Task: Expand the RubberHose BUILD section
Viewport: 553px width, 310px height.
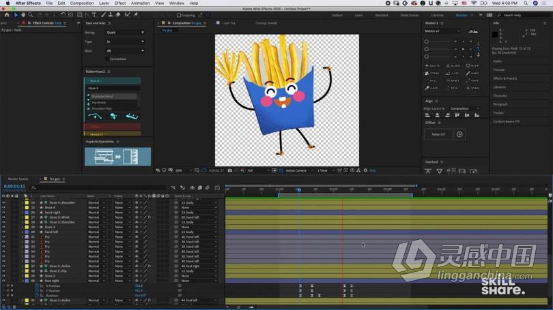Action: tap(113, 80)
